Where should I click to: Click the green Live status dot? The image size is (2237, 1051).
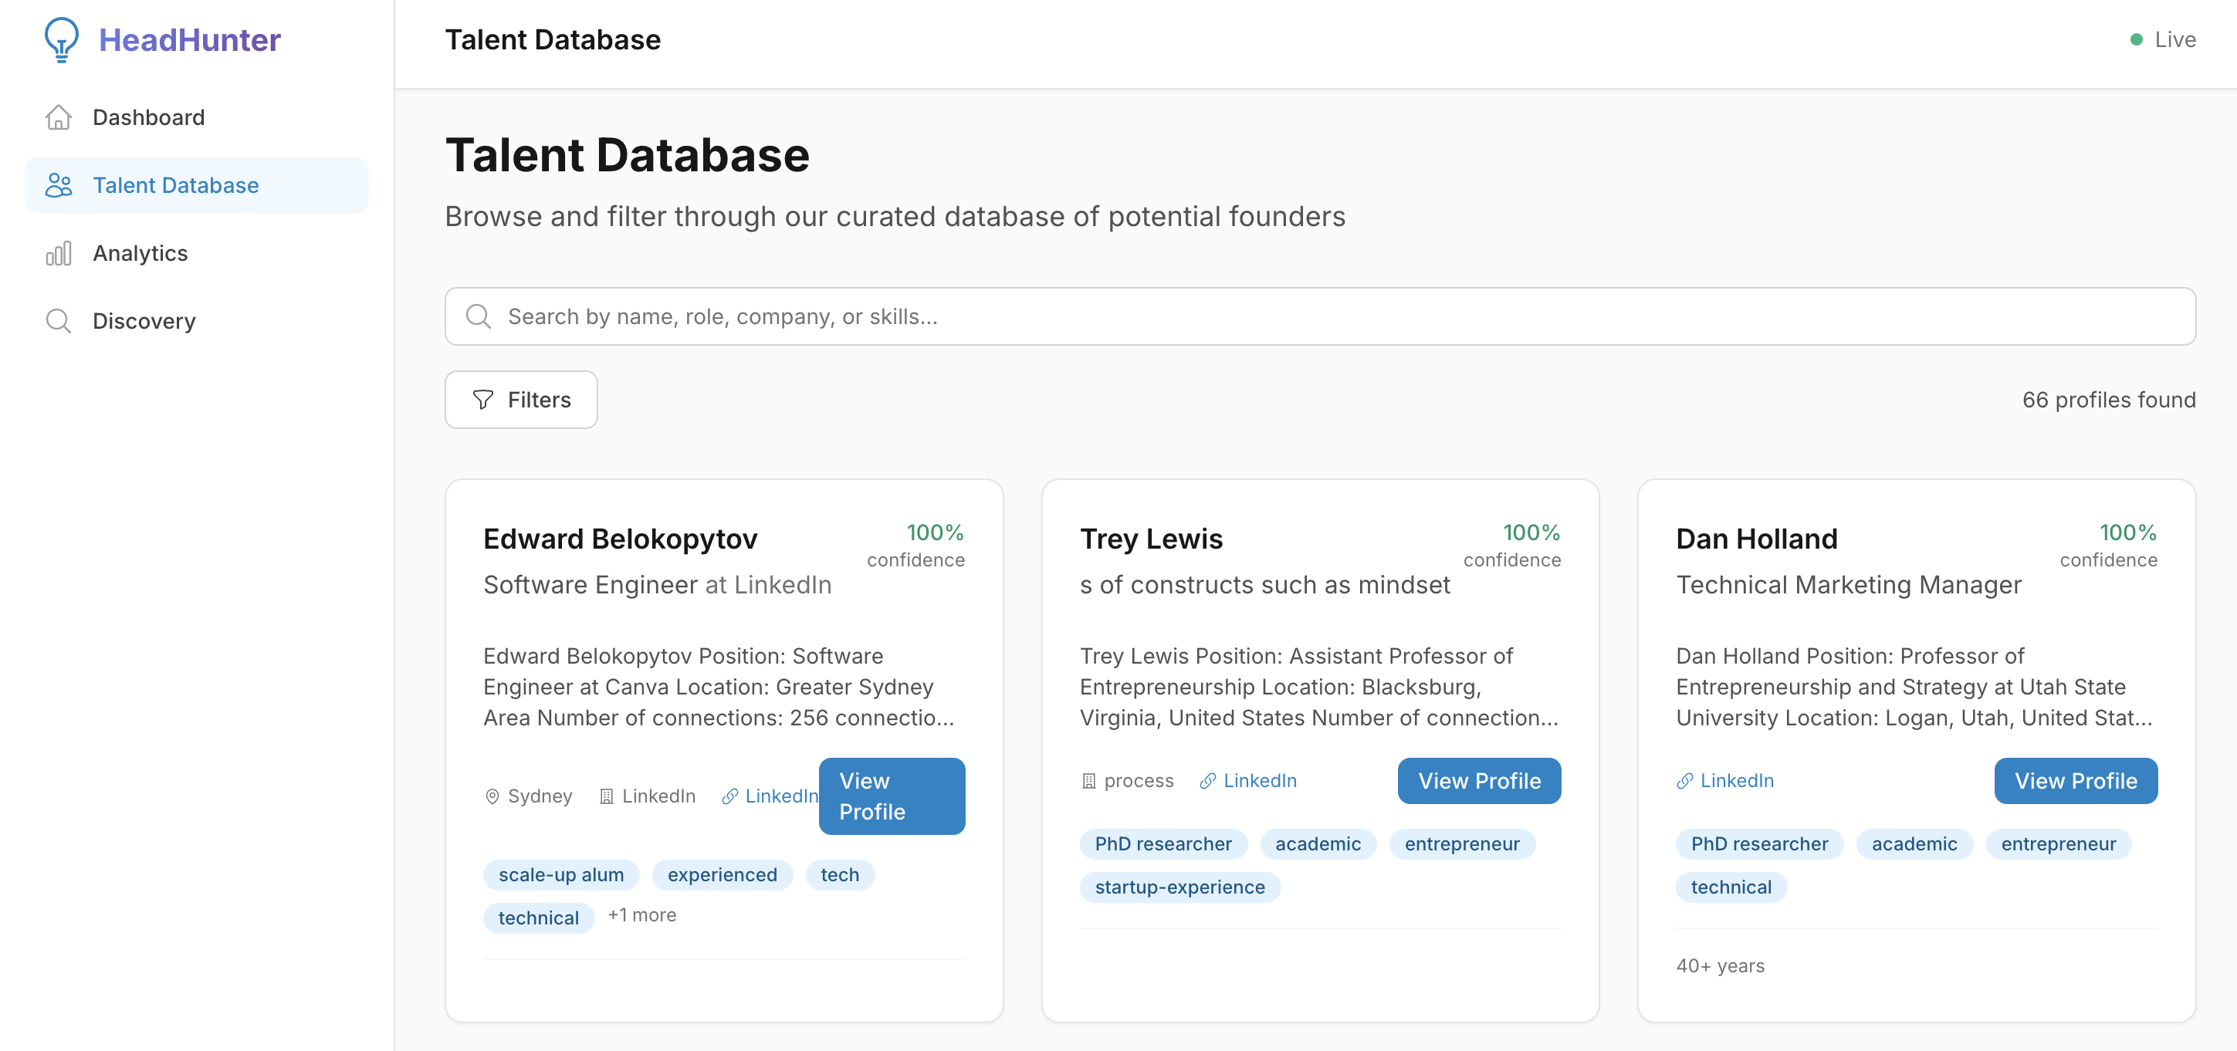[2137, 40]
